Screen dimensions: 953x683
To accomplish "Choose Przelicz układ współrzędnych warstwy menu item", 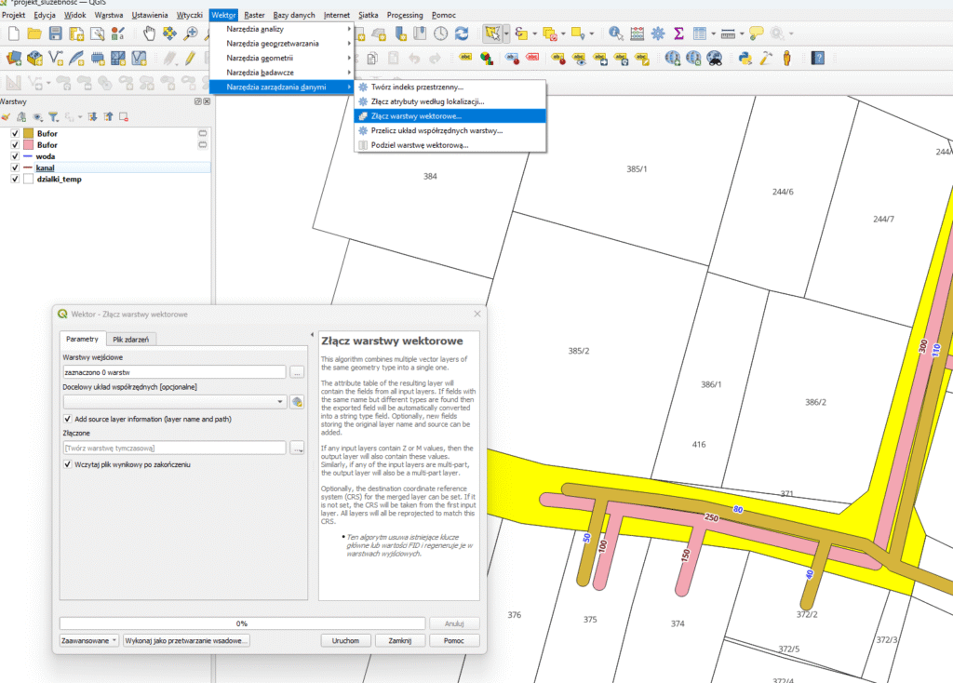I will click(x=436, y=131).
